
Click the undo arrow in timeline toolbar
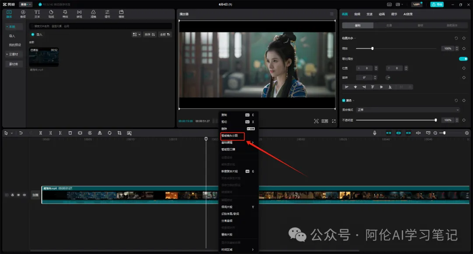21,133
